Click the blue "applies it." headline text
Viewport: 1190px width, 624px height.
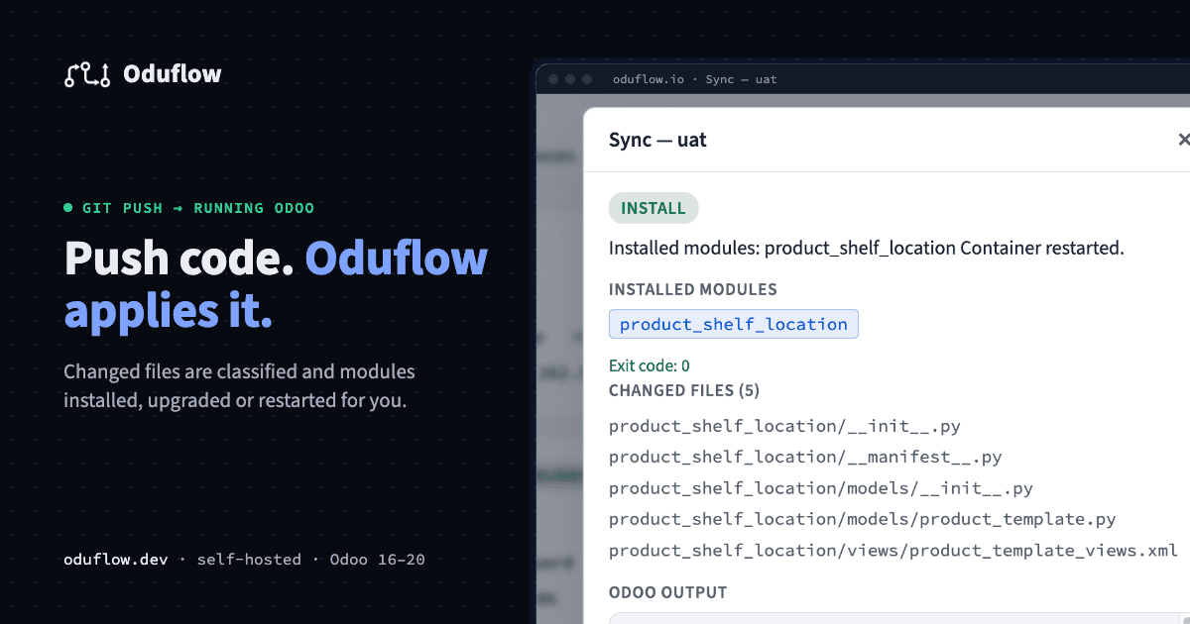point(168,311)
